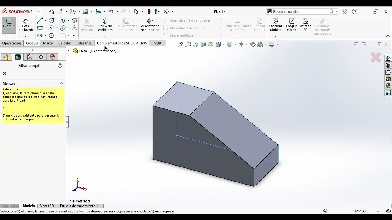The width and height of the screenshot is (392, 220).
Task: Toggle Hide/Show Items eye icon
Action: 241,45
